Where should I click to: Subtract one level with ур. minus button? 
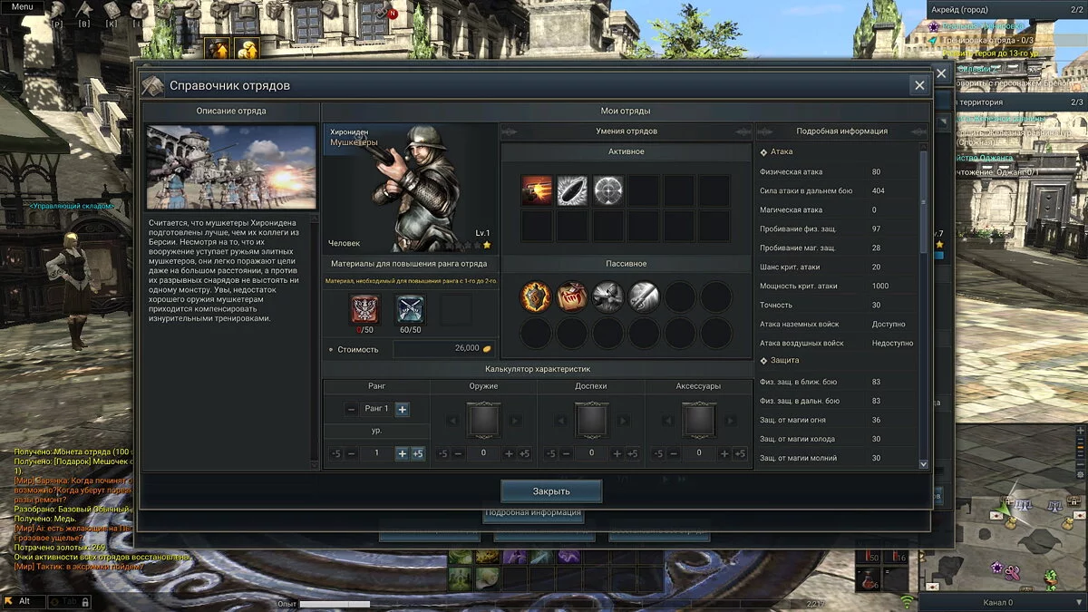[x=351, y=453]
